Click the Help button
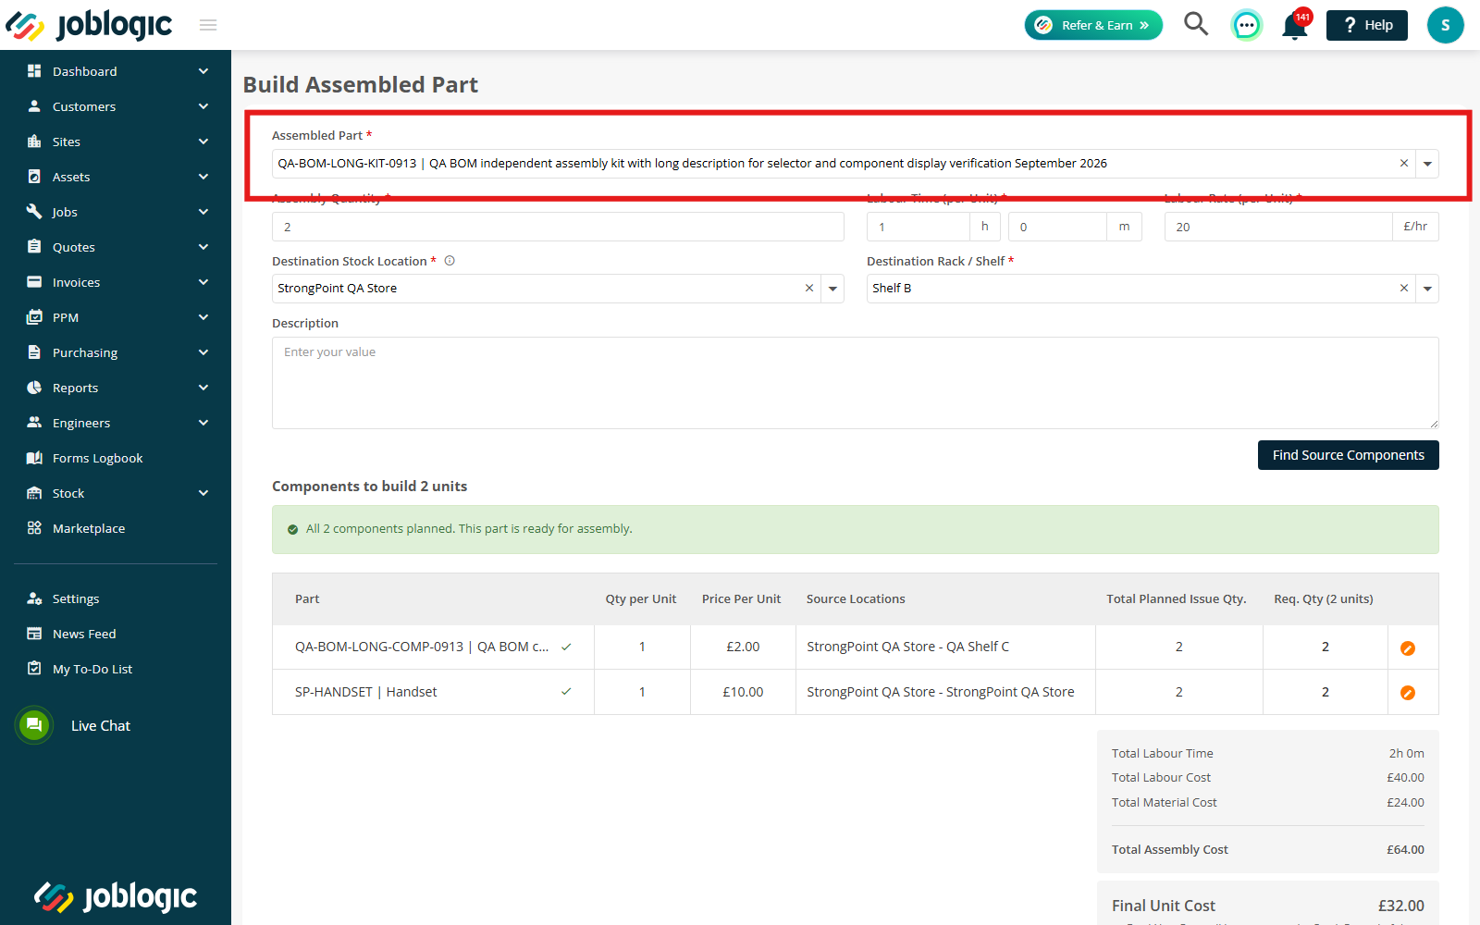Image resolution: width=1480 pixels, height=925 pixels. (x=1367, y=25)
